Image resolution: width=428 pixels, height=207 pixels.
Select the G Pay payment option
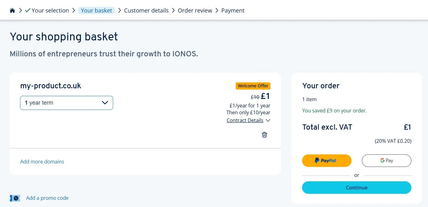tap(386, 160)
